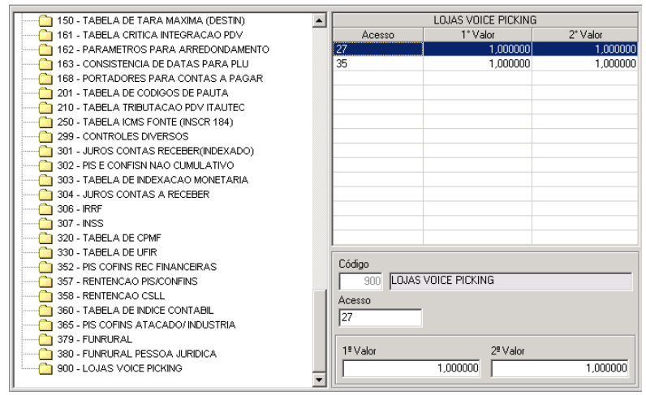646x395 pixels.
Task: Click 2º Valor cell in row 35
Action: [585, 63]
